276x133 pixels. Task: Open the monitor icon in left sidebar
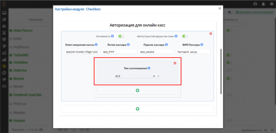4,13
